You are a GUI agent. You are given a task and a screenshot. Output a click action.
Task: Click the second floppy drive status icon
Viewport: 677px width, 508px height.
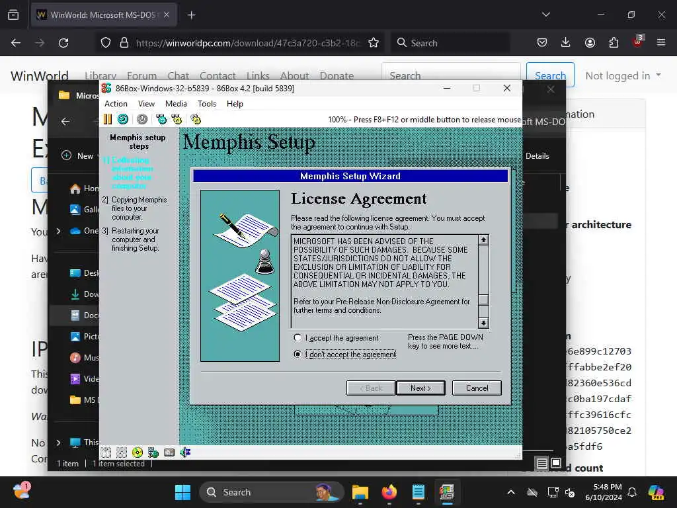click(x=122, y=452)
